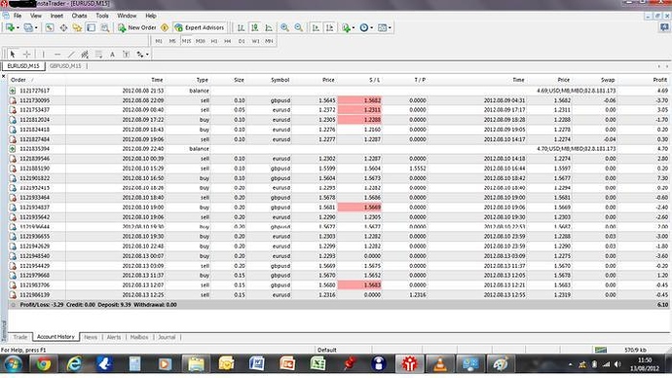Open the Journal terminal tab
The image size is (672, 378).
167,337
